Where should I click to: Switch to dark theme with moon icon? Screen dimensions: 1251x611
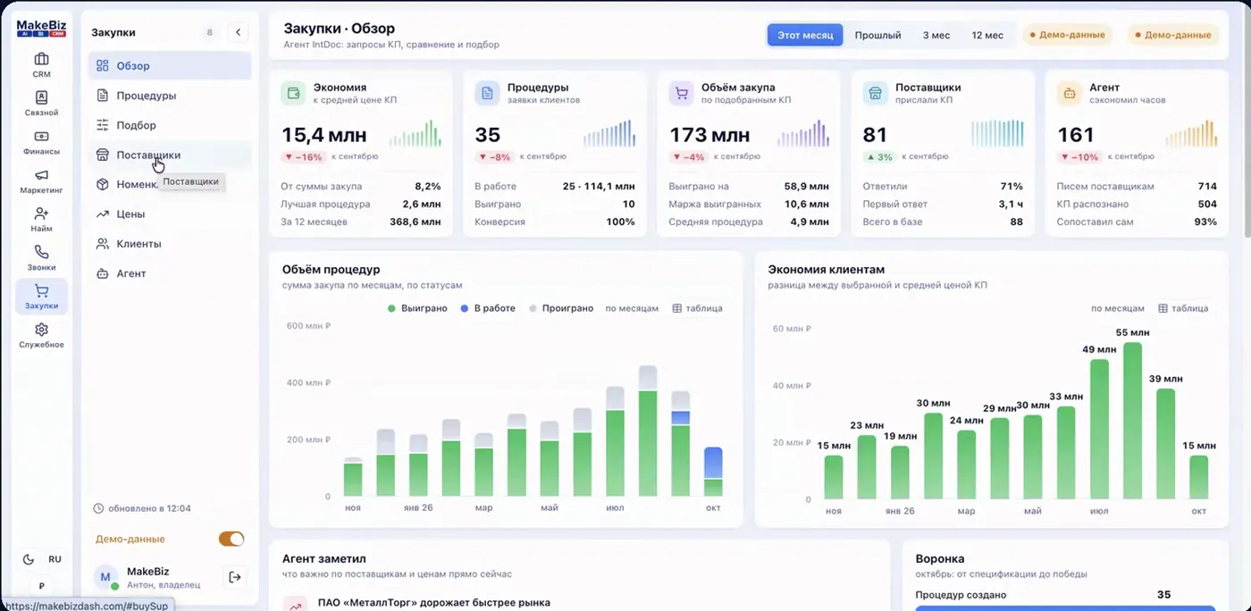[x=28, y=559]
